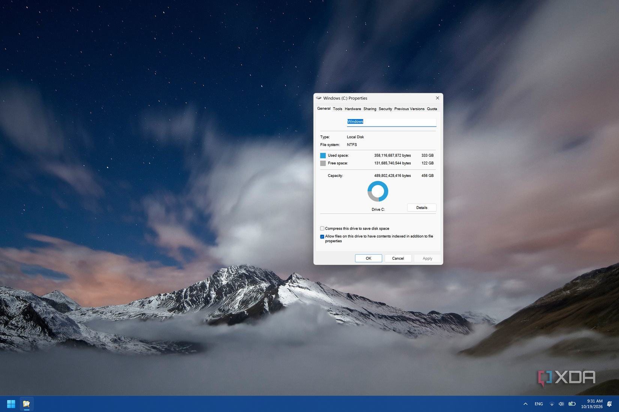Click the 9:31 AM clock and date

pos(592,404)
